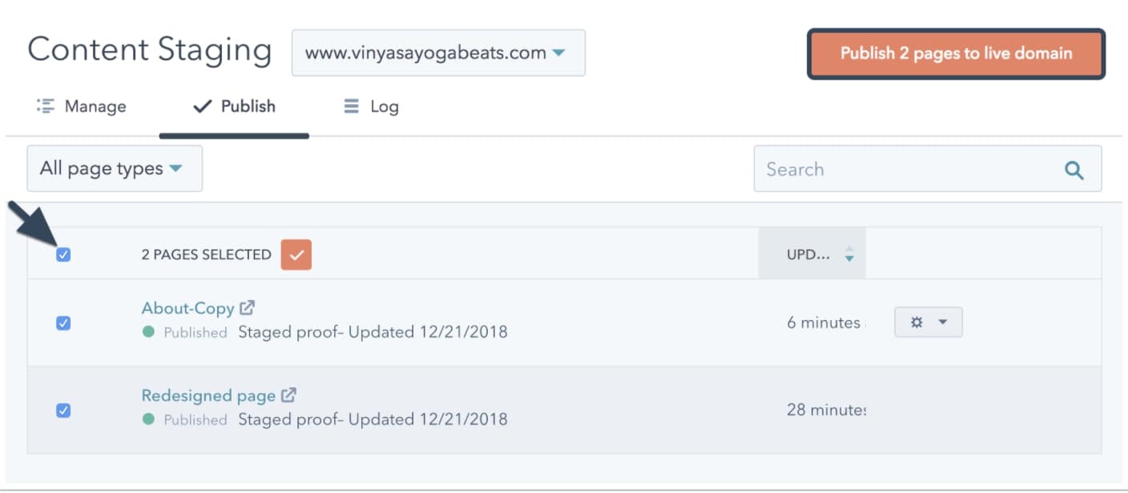Viewport: 1128px width, 493px height.
Task: Click the Log hamburger icon
Action: click(351, 106)
